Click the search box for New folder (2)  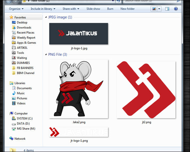tap(151, 2)
